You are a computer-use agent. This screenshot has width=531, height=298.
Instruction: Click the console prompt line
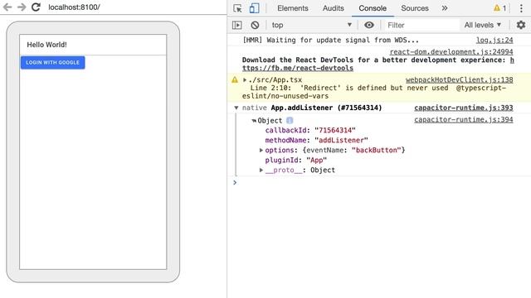click(x=379, y=183)
